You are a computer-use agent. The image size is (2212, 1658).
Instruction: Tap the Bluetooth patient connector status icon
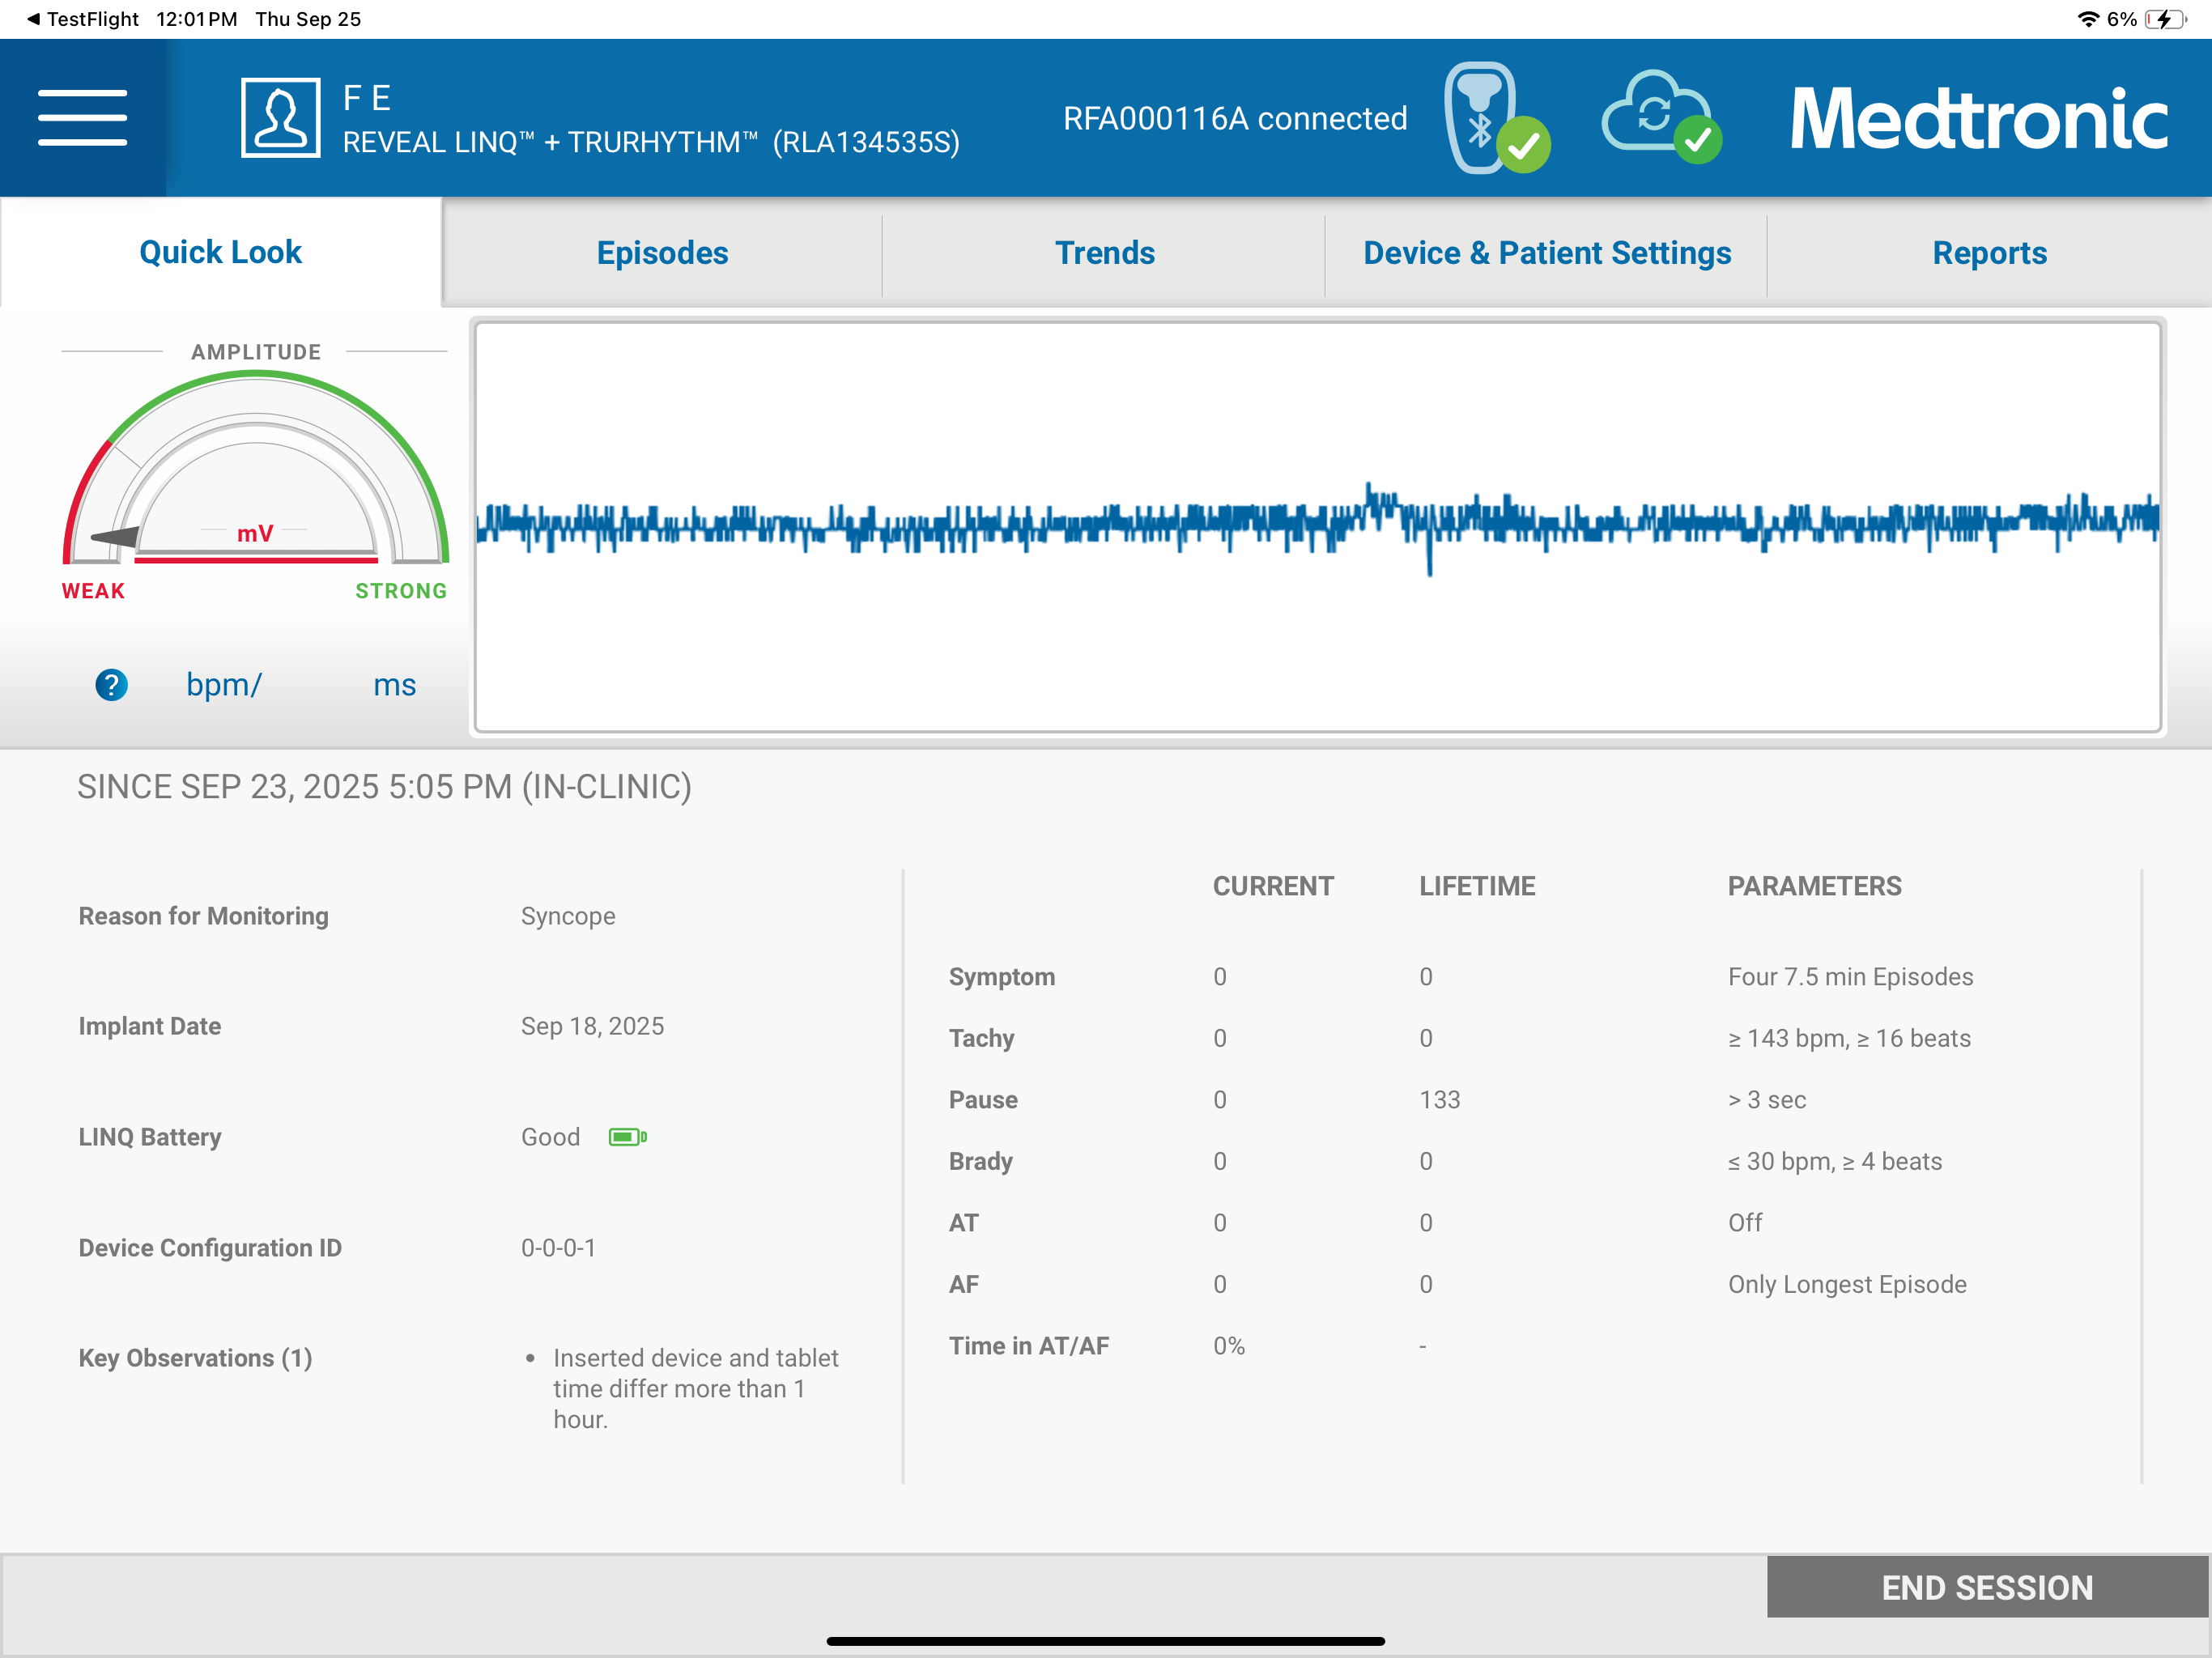coord(1496,118)
